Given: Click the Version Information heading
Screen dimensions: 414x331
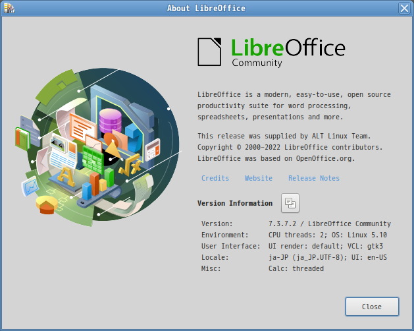Looking at the screenshot, I should point(235,203).
